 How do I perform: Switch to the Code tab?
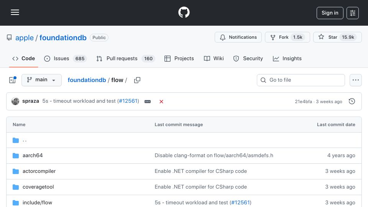tap(23, 58)
